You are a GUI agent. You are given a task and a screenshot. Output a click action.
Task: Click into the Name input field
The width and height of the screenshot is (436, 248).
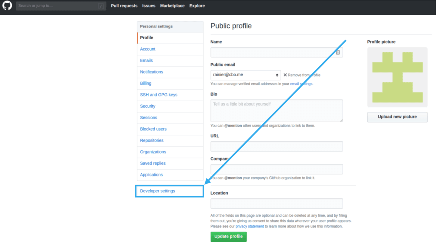277,52
